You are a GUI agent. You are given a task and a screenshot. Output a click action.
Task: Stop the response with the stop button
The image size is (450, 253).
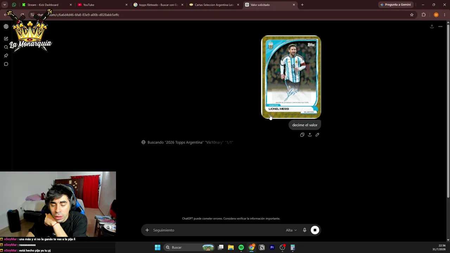(315, 230)
